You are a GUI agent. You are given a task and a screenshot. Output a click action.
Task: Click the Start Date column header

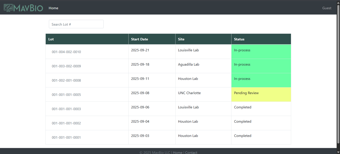click(139, 39)
